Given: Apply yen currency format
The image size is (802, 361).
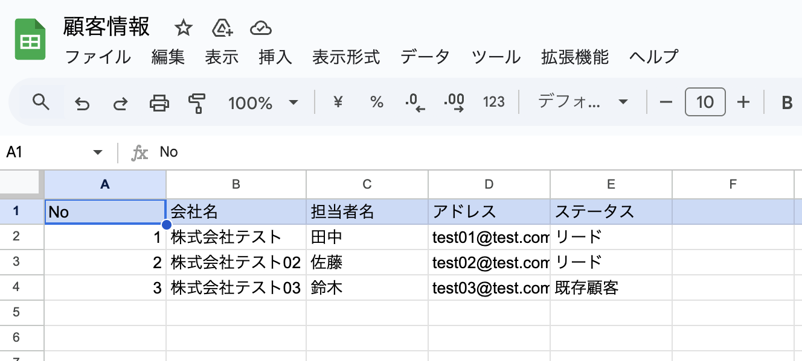Looking at the screenshot, I should (338, 102).
